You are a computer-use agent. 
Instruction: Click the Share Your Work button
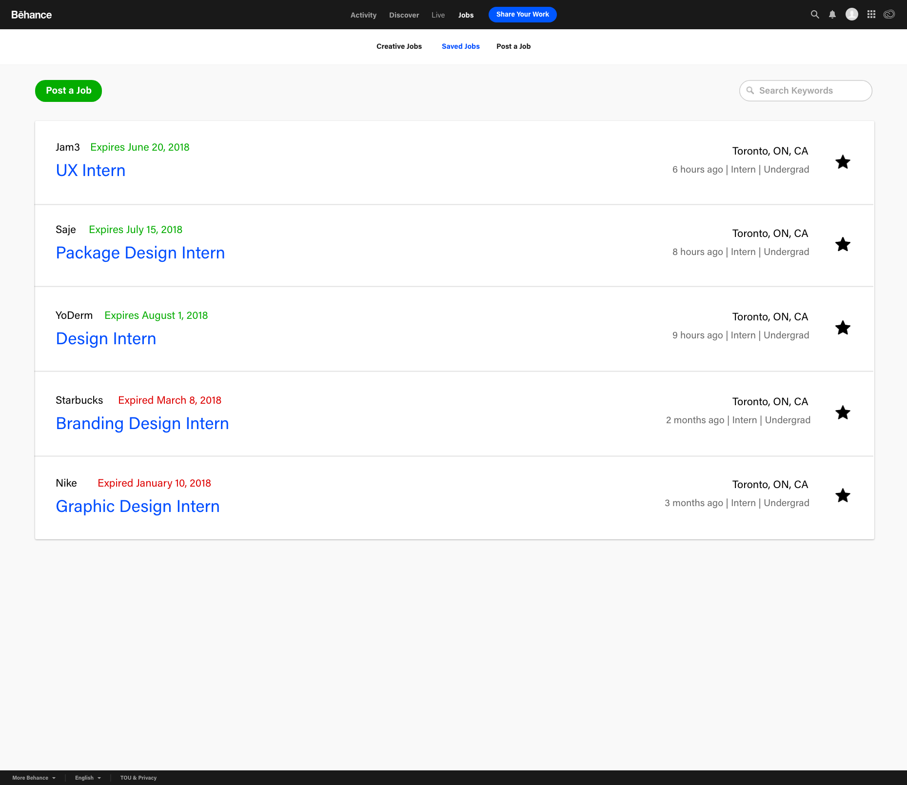click(x=522, y=15)
